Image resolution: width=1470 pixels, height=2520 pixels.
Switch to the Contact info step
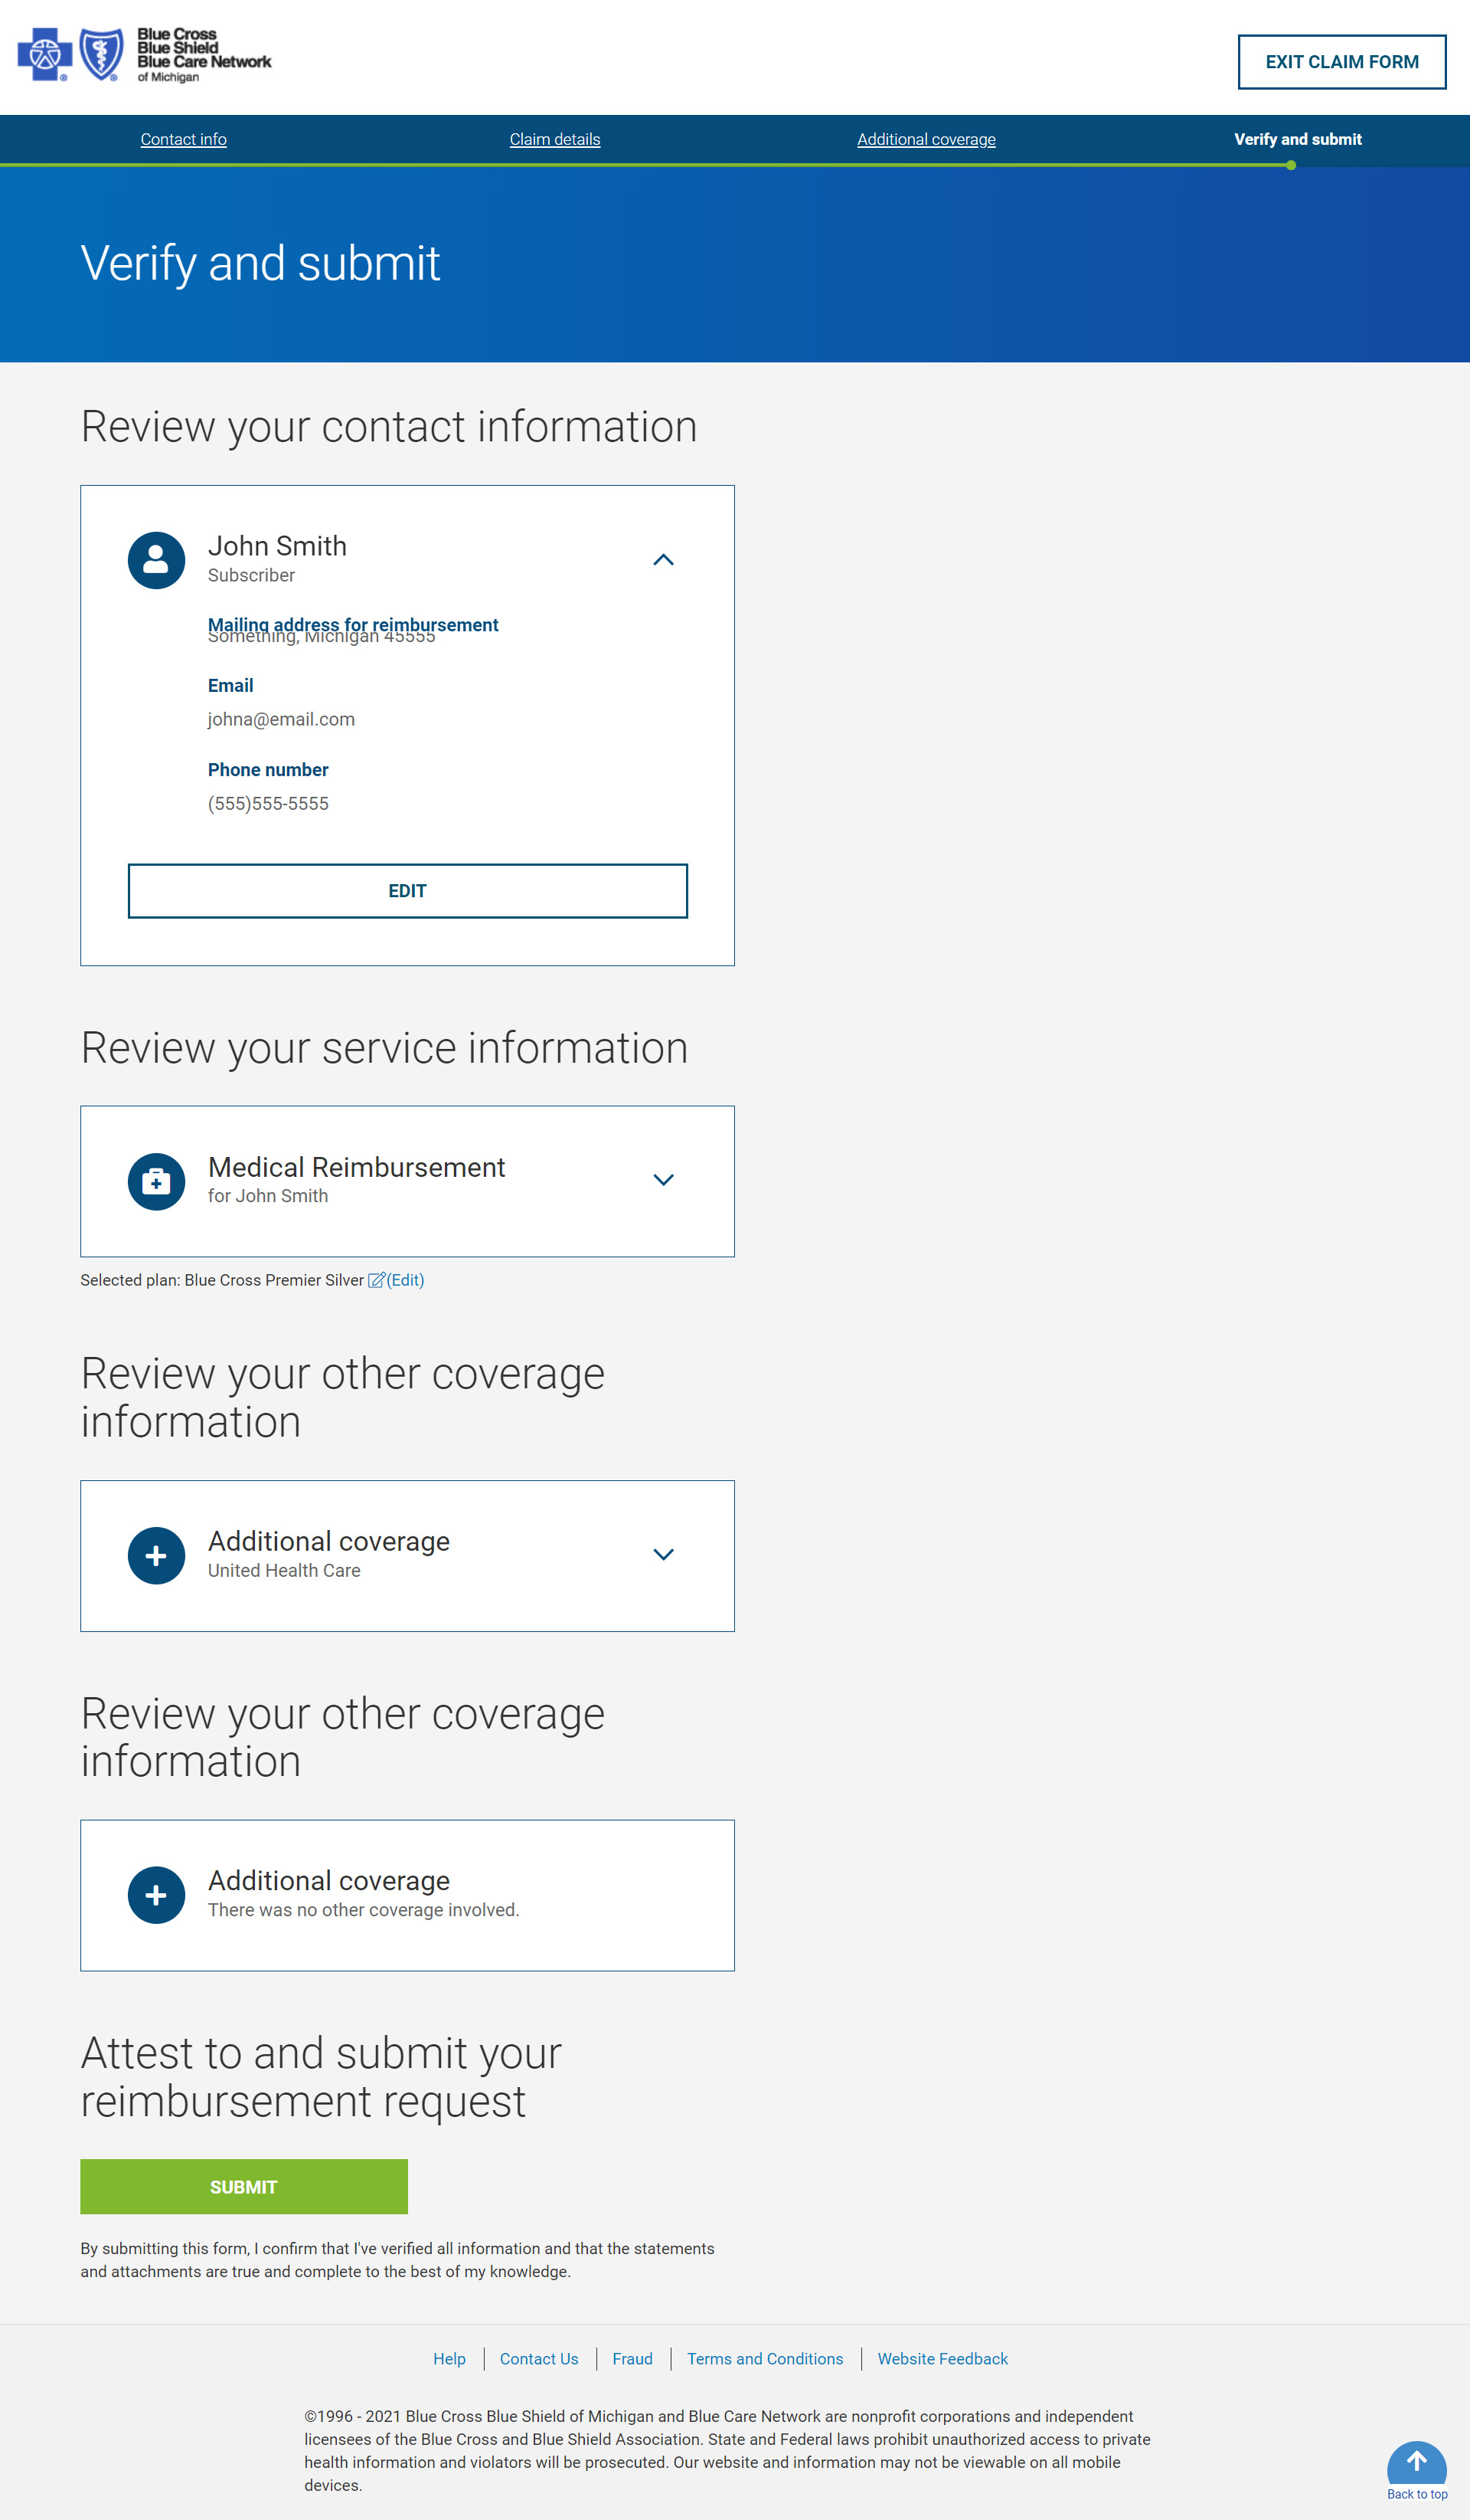183,139
